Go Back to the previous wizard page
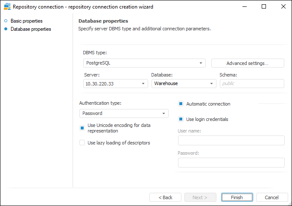This screenshot has height=206, width=292. coord(165,197)
